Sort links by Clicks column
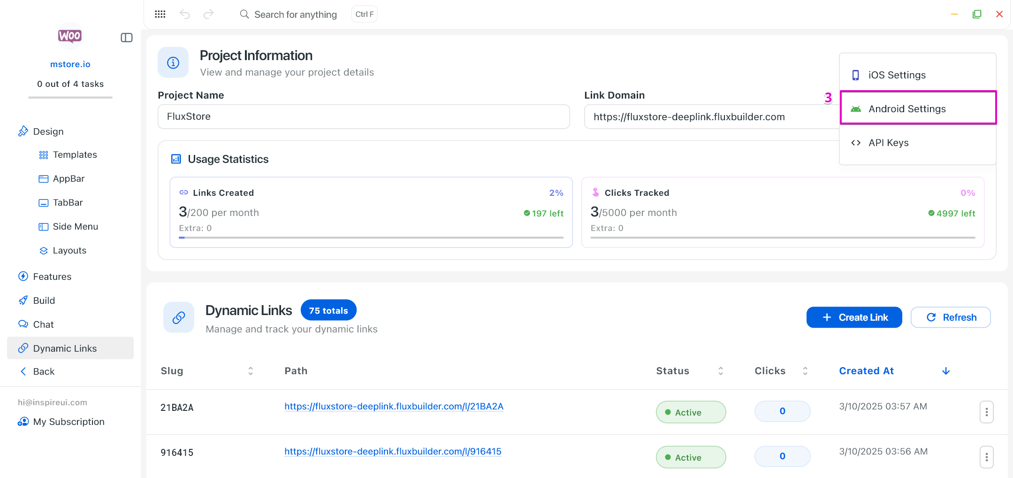Image resolution: width=1013 pixels, height=478 pixels. pyautogui.click(x=805, y=371)
